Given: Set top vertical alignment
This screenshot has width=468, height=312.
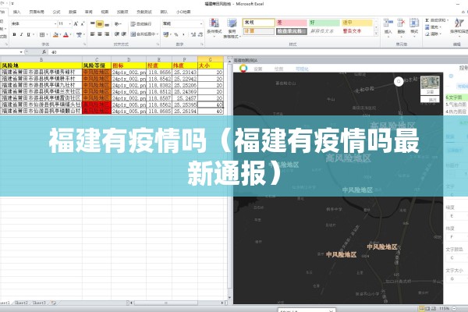Looking at the screenshot, I should pyautogui.click(x=93, y=23).
